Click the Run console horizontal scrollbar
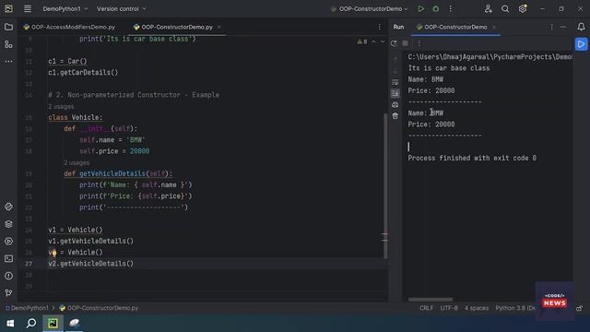Image resolution: width=590 pixels, height=332 pixels. (431, 300)
